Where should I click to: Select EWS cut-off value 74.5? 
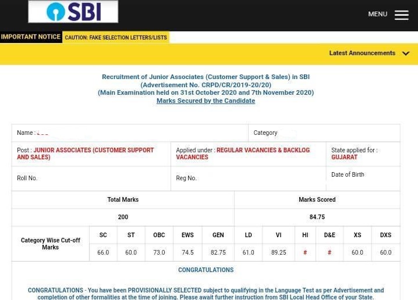[187, 252]
